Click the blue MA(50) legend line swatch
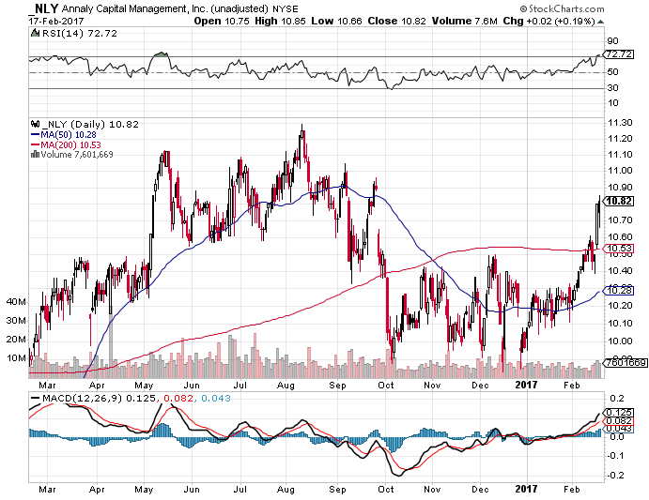Image resolution: width=649 pixels, height=500 pixels. (35, 134)
